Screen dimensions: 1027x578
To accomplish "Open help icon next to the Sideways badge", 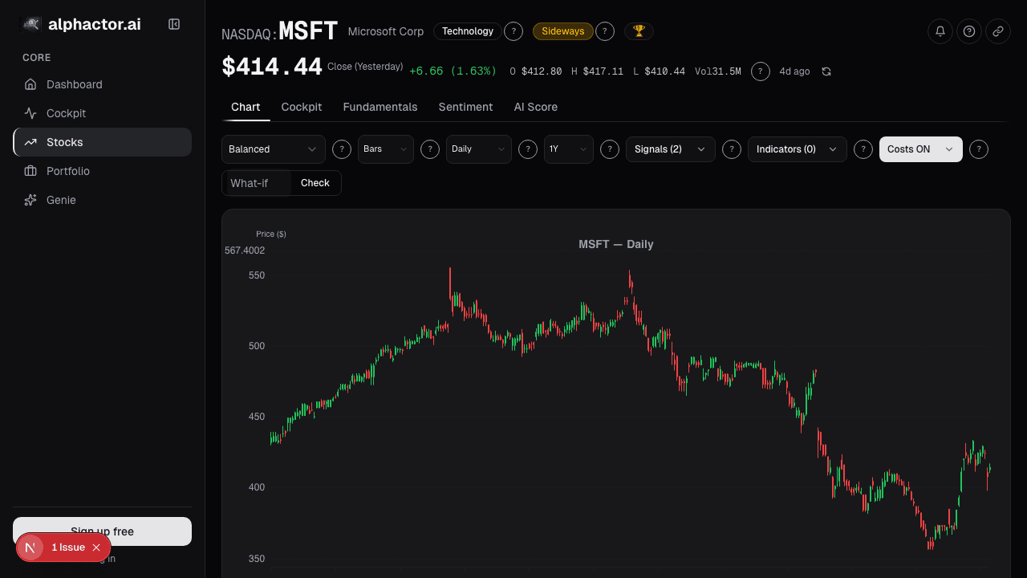I will coord(605,31).
